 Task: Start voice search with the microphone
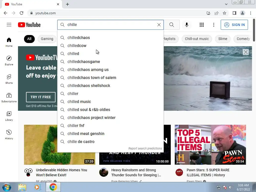pos(186,25)
